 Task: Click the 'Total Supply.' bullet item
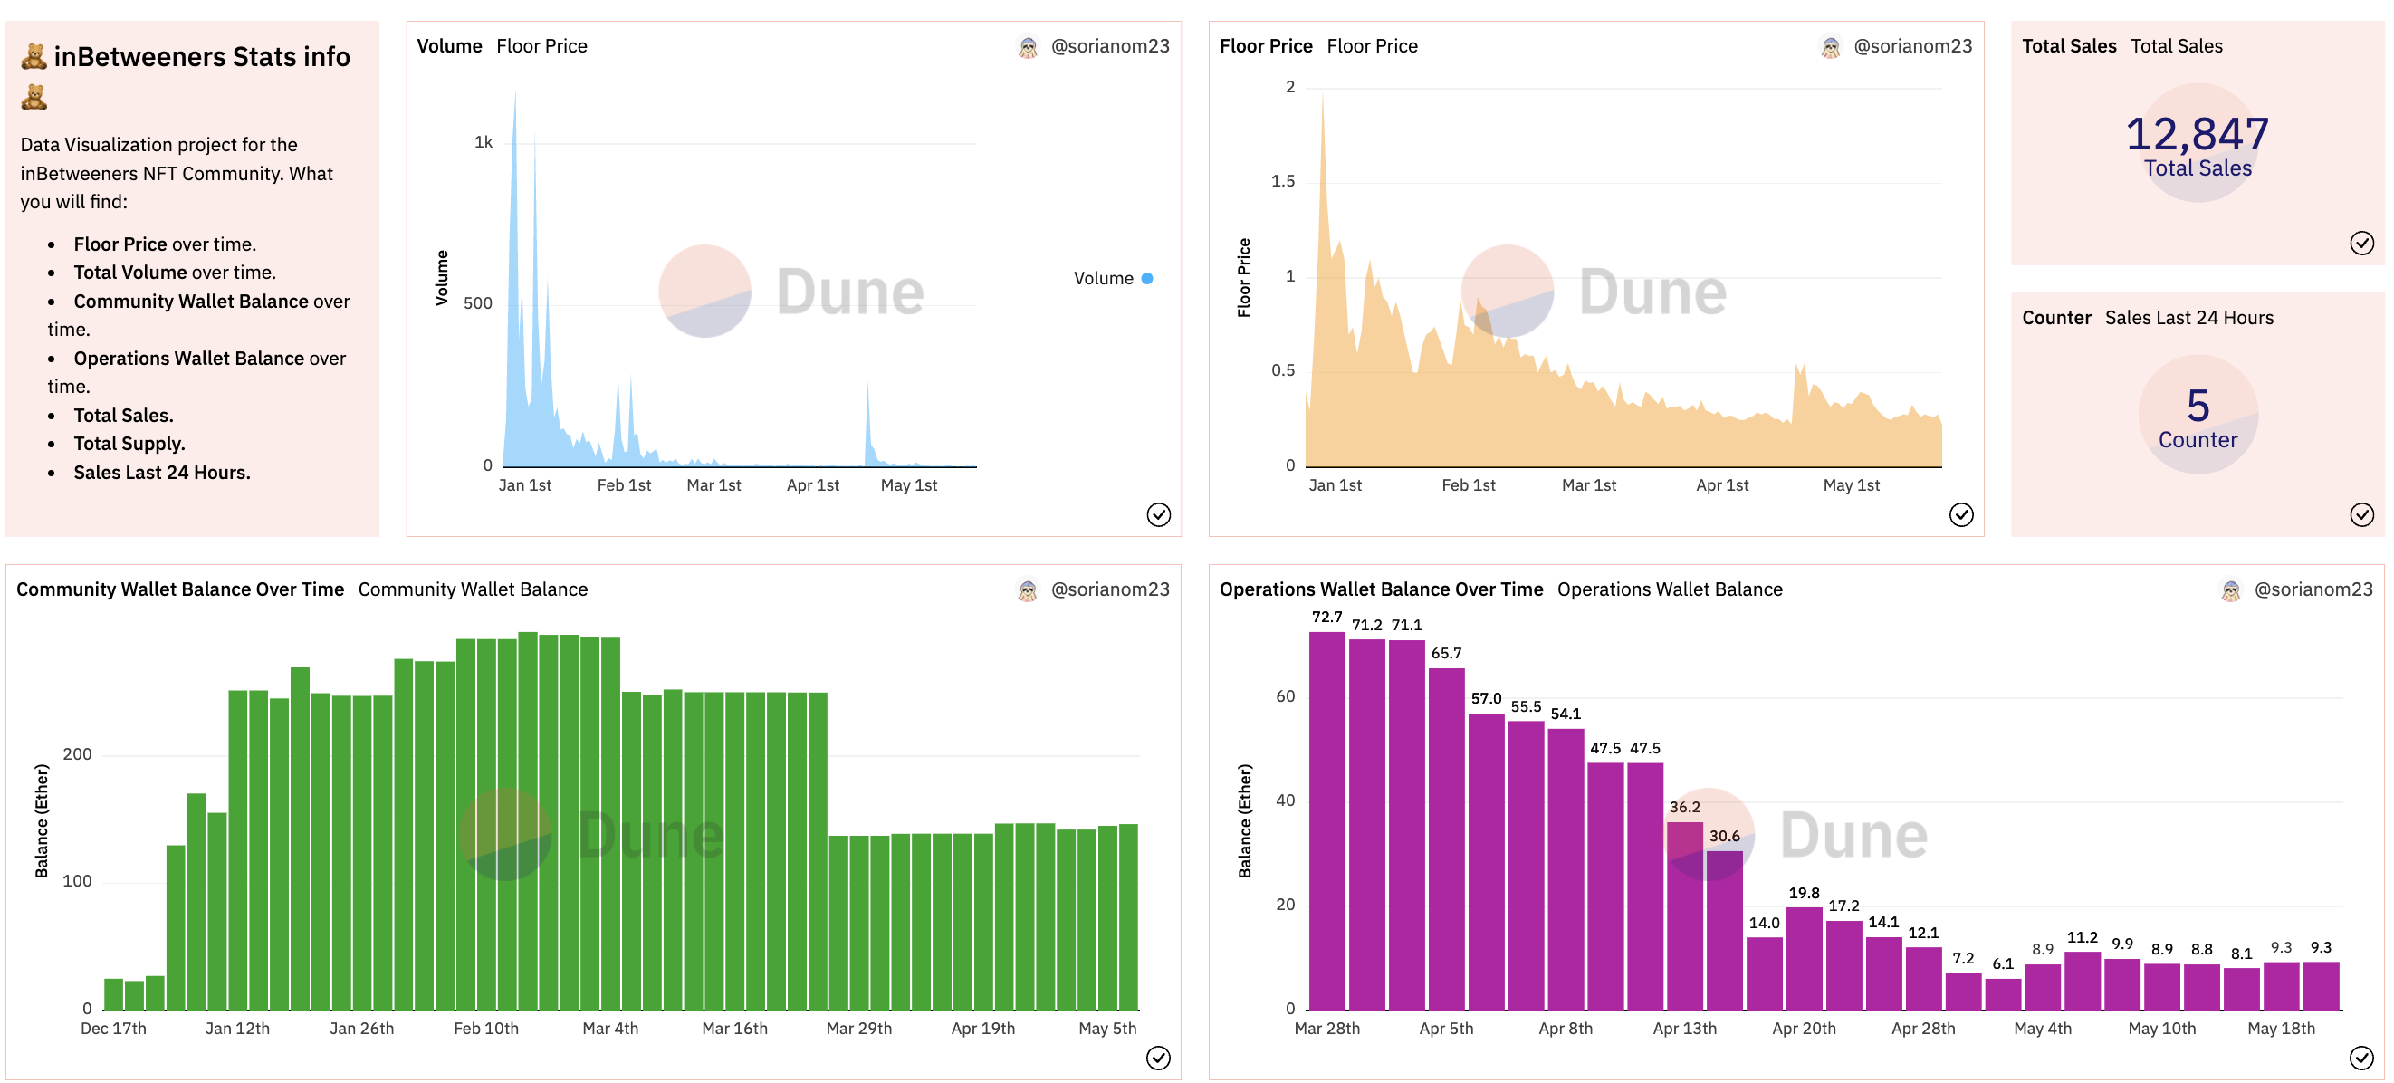(x=129, y=445)
